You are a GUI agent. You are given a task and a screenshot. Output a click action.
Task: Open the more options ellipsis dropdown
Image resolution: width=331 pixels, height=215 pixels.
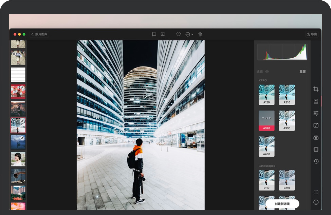coord(189,34)
